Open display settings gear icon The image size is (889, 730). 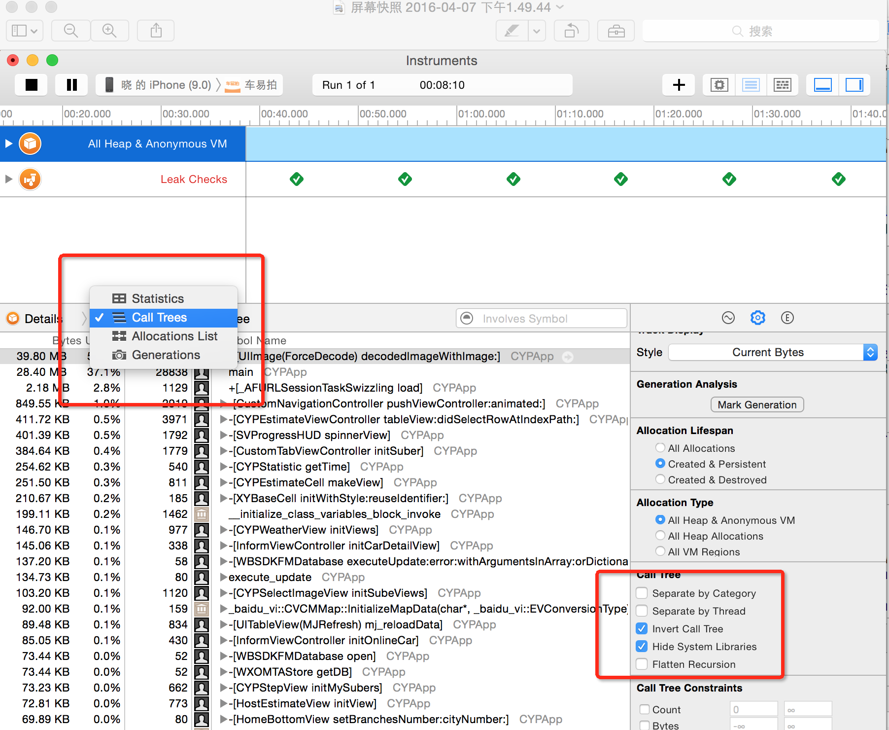(x=757, y=318)
